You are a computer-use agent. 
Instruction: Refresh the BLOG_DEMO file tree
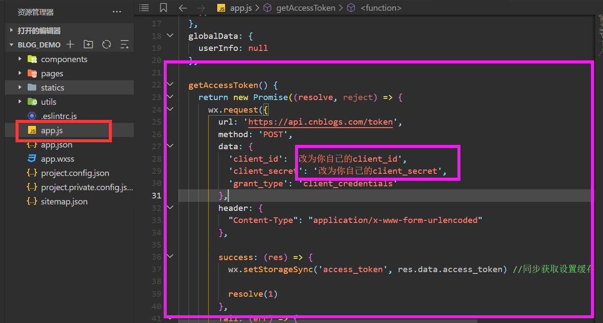[107, 44]
